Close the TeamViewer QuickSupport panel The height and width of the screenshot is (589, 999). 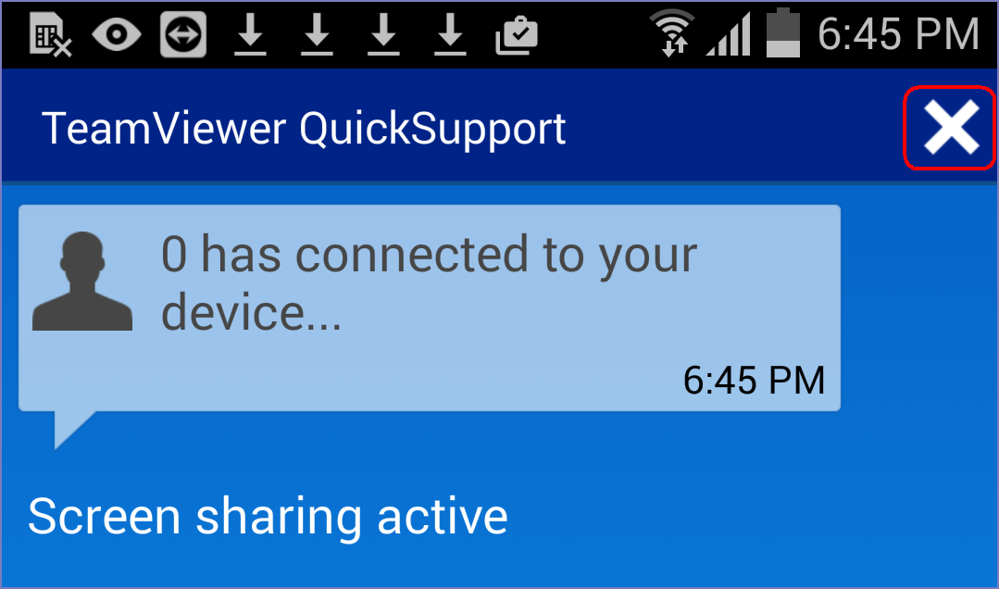[x=950, y=128]
